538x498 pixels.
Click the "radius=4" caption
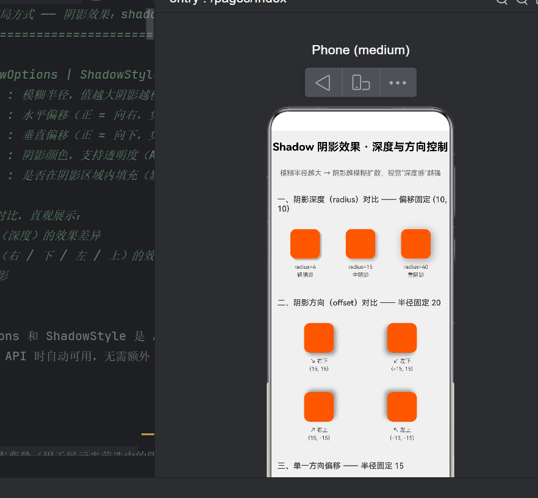click(x=305, y=267)
